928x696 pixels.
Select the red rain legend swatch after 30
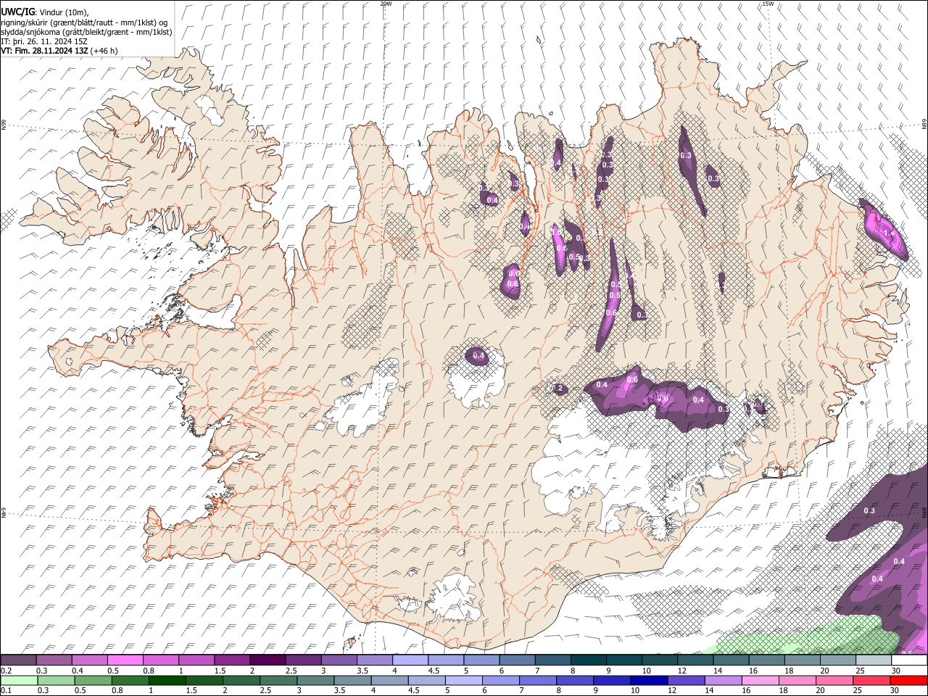pos(909,681)
